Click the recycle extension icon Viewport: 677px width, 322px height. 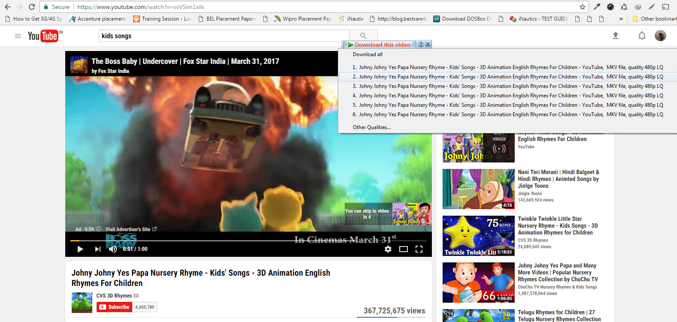[624, 7]
